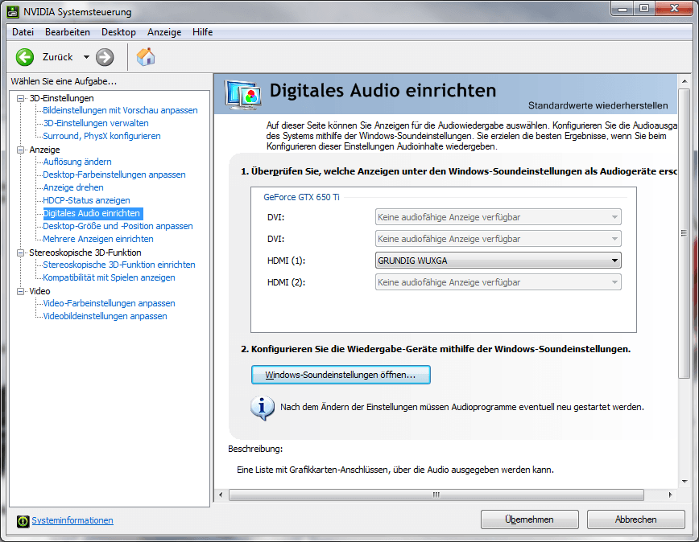Select Desktop-Größe und -Position anpassen
699x542 pixels.
(x=118, y=227)
